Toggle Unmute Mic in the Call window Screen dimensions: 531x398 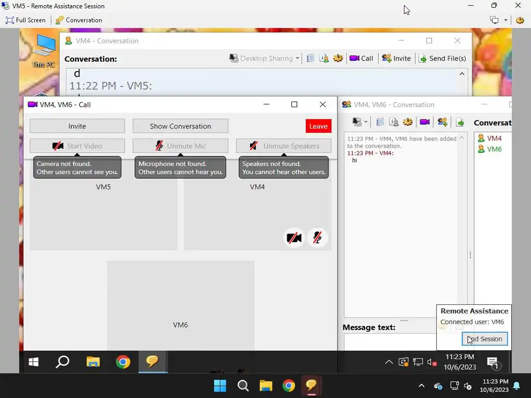point(180,146)
